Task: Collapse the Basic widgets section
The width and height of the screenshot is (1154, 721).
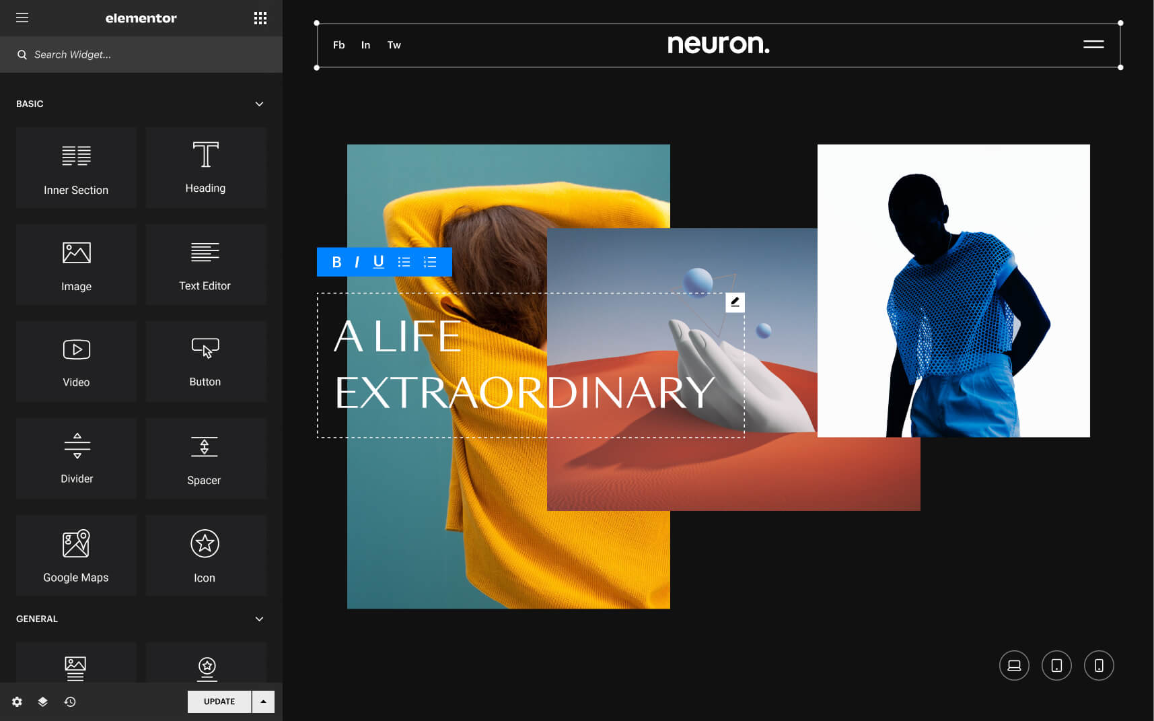Action: tap(259, 104)
